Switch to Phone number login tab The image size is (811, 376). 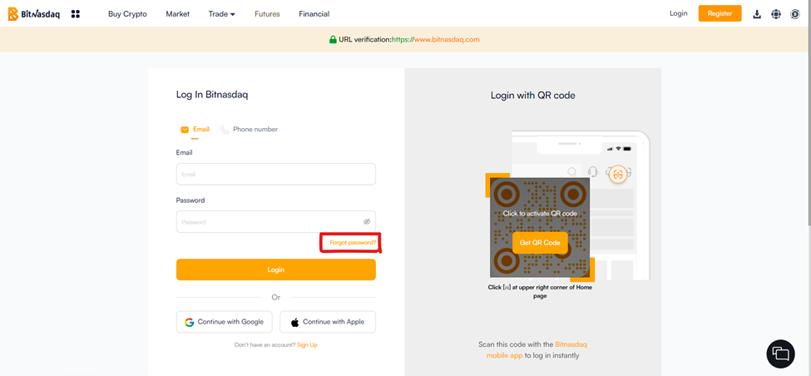(x=250, y=130)
